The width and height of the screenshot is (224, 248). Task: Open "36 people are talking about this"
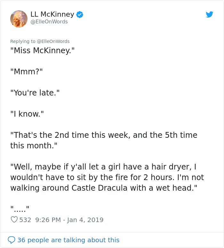click(x=68, y=240)
